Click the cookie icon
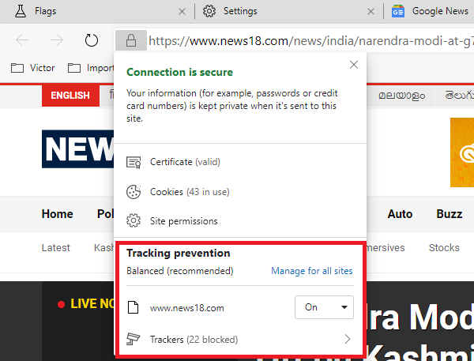The image size is (474, 361). pyautogui.click(x=134, y=192)
